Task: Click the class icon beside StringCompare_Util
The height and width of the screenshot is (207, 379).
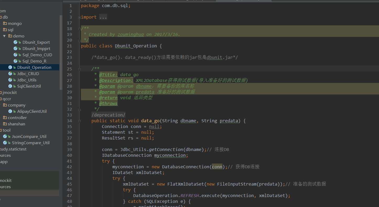Action: [x=5, y=143]
